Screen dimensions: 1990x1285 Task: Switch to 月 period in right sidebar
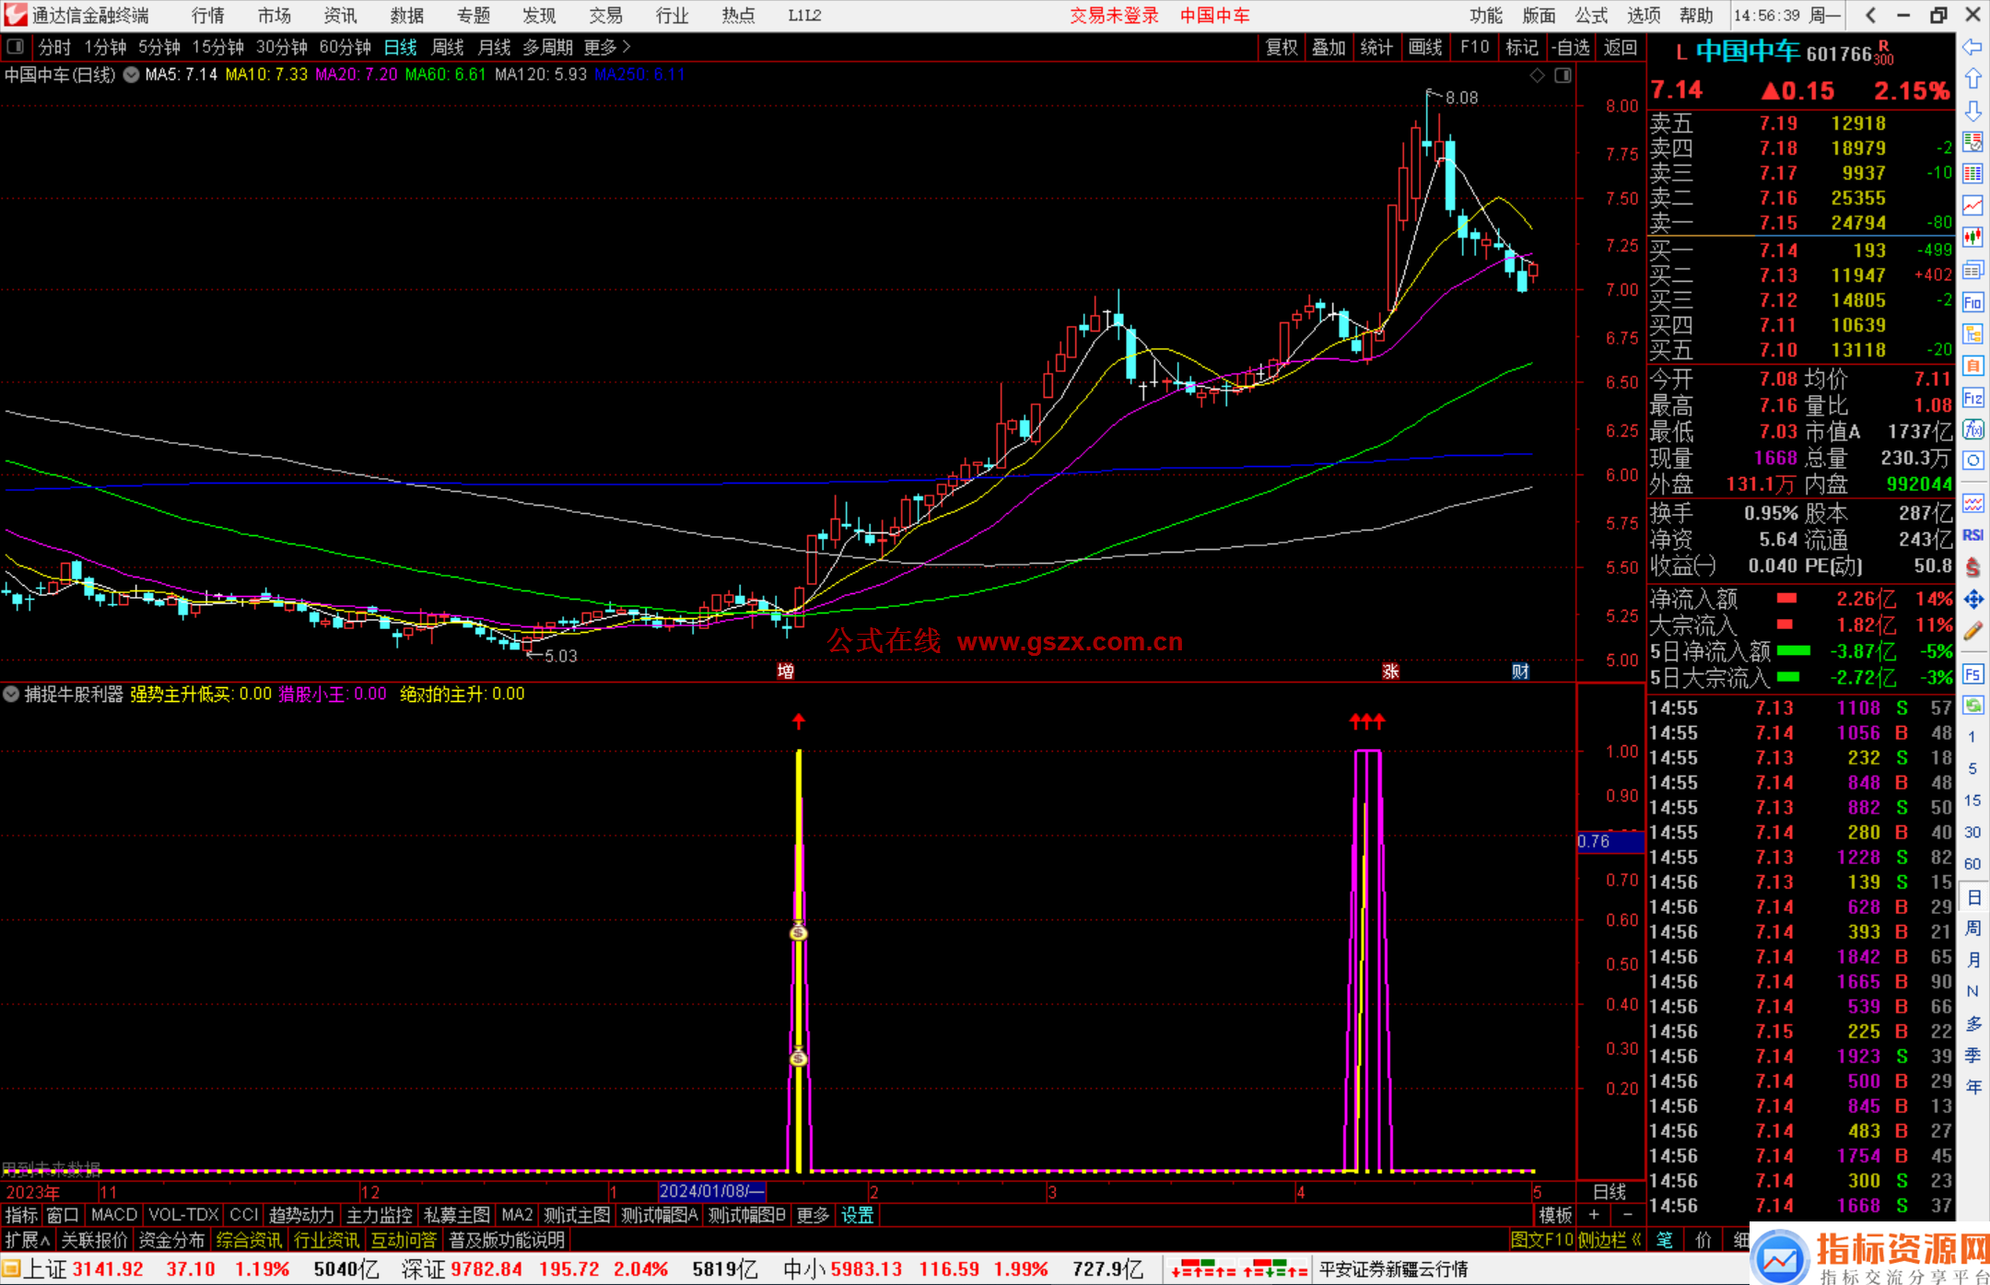1973,960
